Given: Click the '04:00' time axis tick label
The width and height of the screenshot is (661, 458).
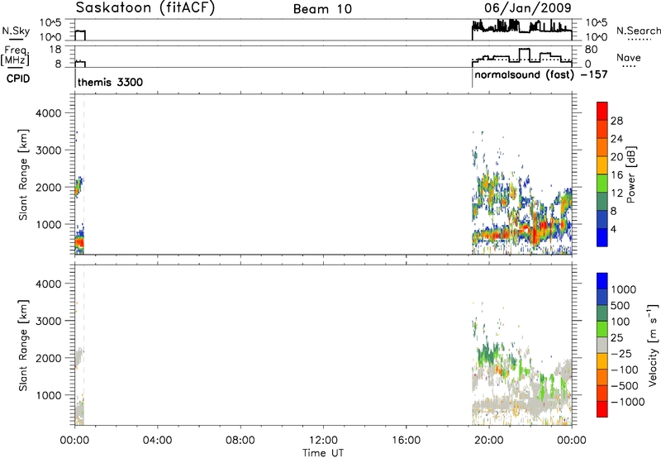Looking at the screenshot, I should pyautogui.click(x=157, y=441).
